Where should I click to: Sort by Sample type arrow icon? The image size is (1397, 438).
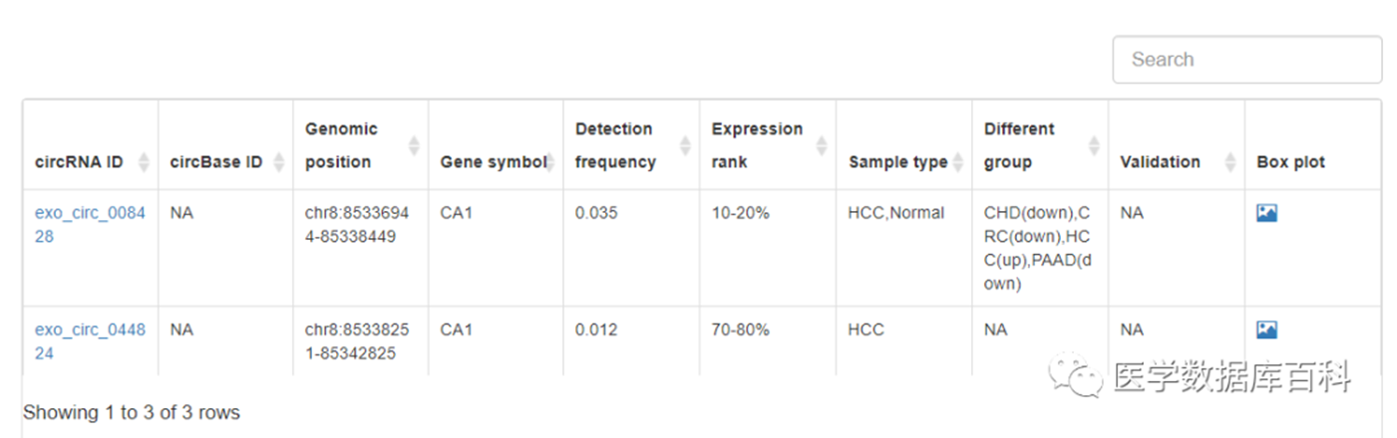[957, 161]
